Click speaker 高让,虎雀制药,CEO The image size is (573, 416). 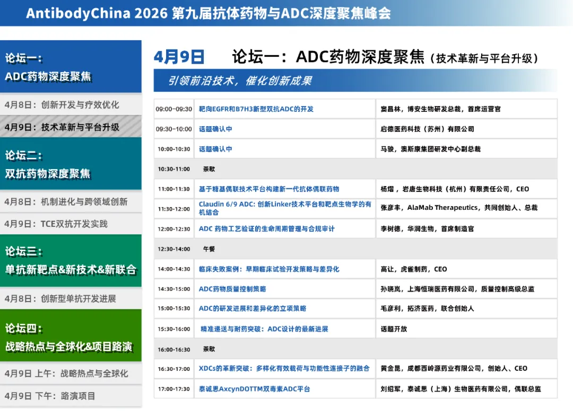[414, 269]
